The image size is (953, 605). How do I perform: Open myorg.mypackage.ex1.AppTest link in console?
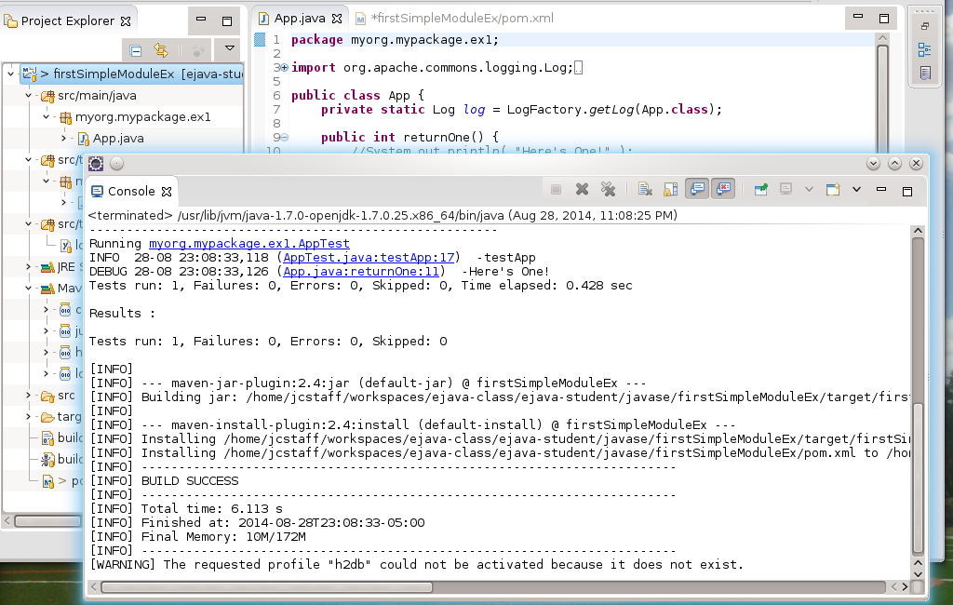point(249,243)
